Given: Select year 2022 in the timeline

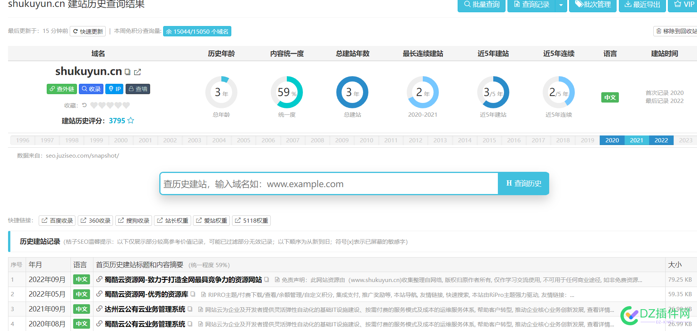Looking at the screenshot, I should (661, 140).
